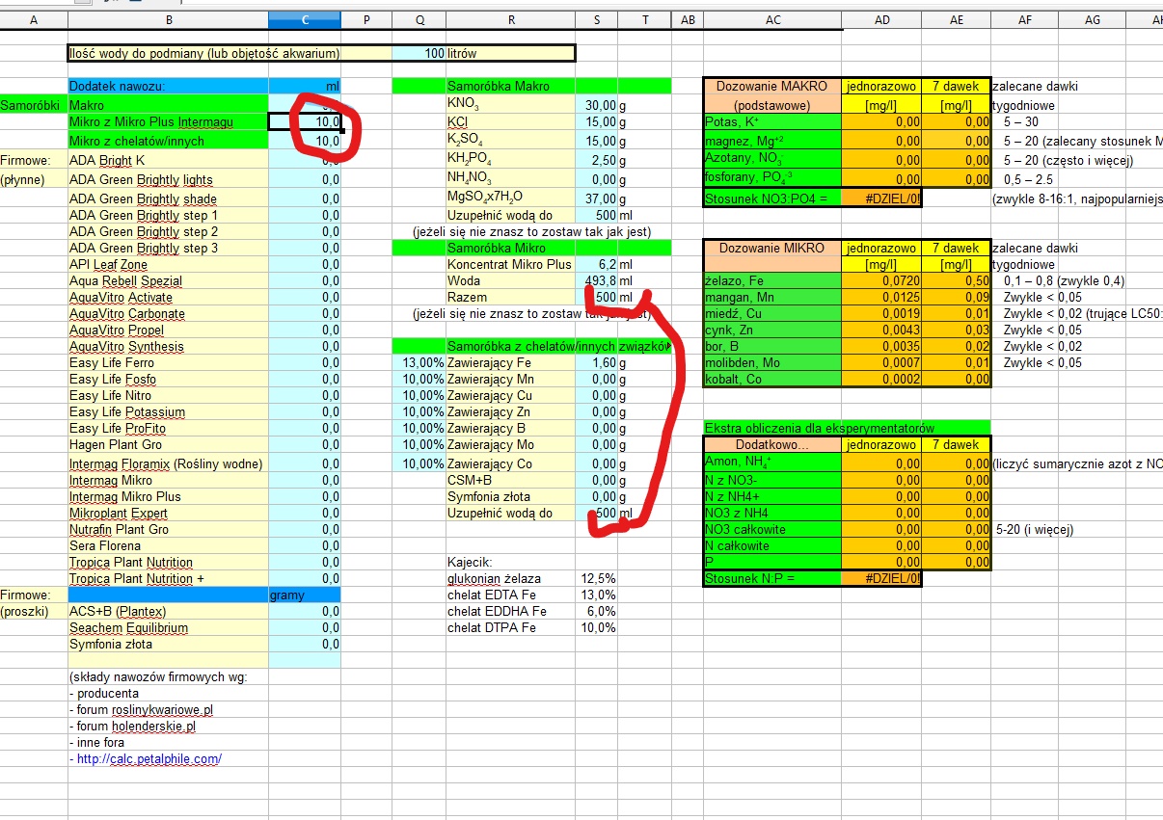The image size is (1163, 820).
Task: Select the 'Easy Life Ferro' cell
Action: (168, 363)
